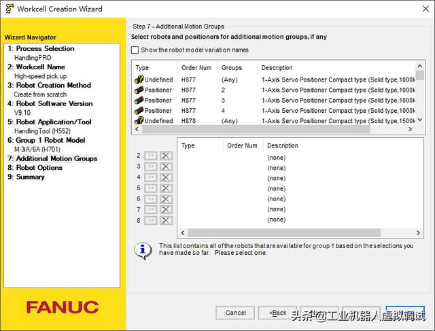The width and height of the screenshot is (435, 331).
Task: Click the Back button
Action: coord(278,313)
